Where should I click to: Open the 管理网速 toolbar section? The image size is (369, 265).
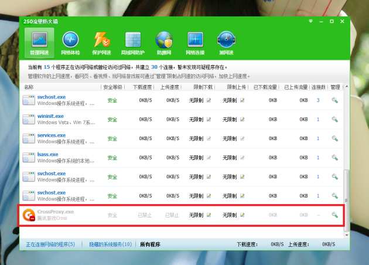[x=39, y=43]
